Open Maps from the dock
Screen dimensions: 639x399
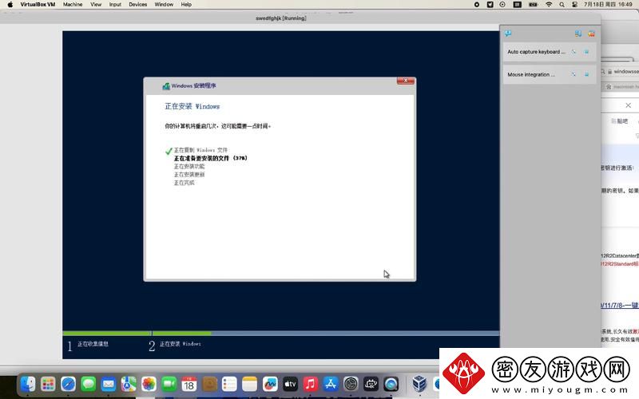pyautogui.click(x=129, y=384)
